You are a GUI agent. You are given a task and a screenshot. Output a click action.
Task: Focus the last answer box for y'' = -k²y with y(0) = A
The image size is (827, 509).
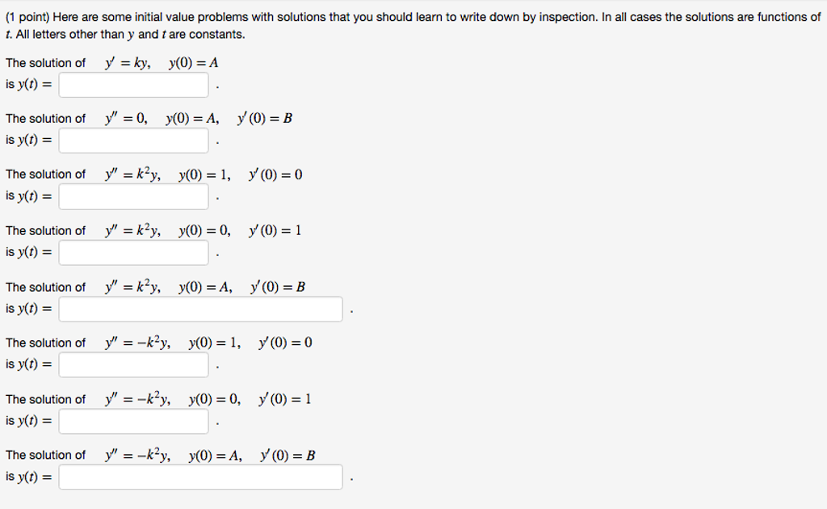tap(199, 477)
